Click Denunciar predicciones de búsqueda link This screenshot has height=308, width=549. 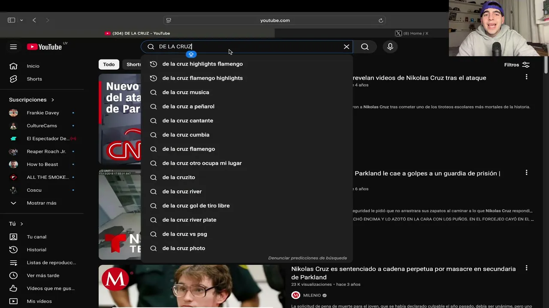pyautogui.click(x=308, y=258)
